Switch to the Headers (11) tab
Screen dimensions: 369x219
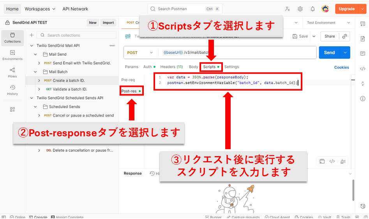pyautogui.click(x=171, y=67)
